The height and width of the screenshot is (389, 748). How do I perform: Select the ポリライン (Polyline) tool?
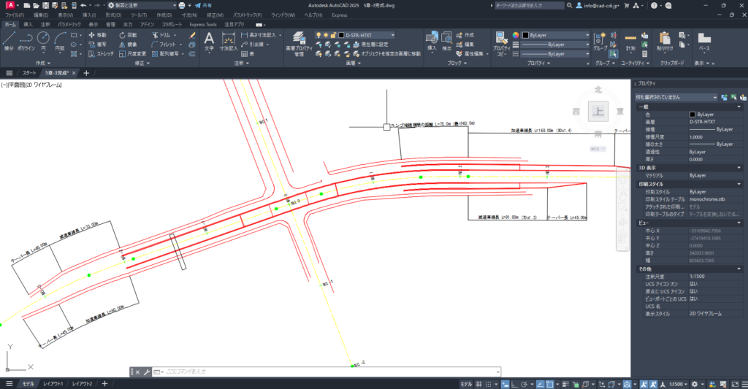coord(26,39)
